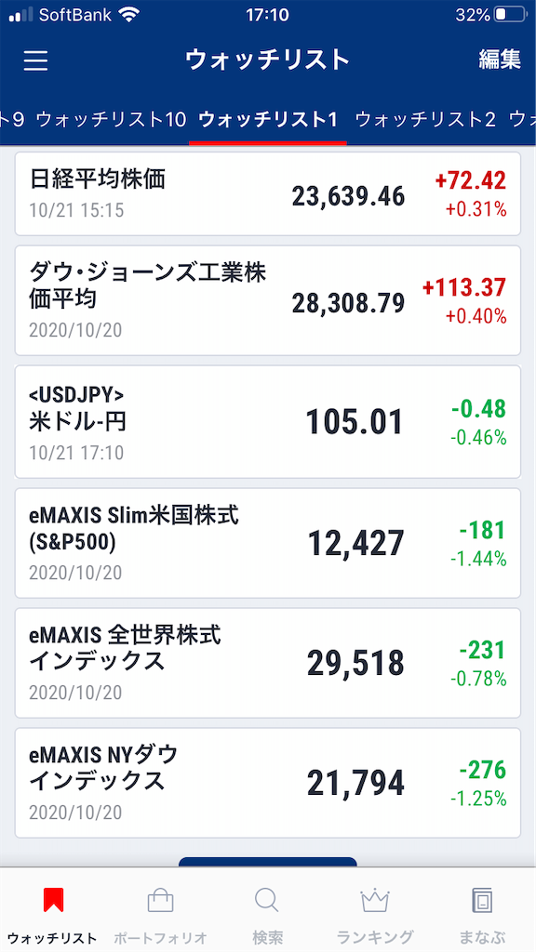Screen dimensions: 536x952
Task: Open the まなぶ book icon
Action: click(x=482, y=900)
